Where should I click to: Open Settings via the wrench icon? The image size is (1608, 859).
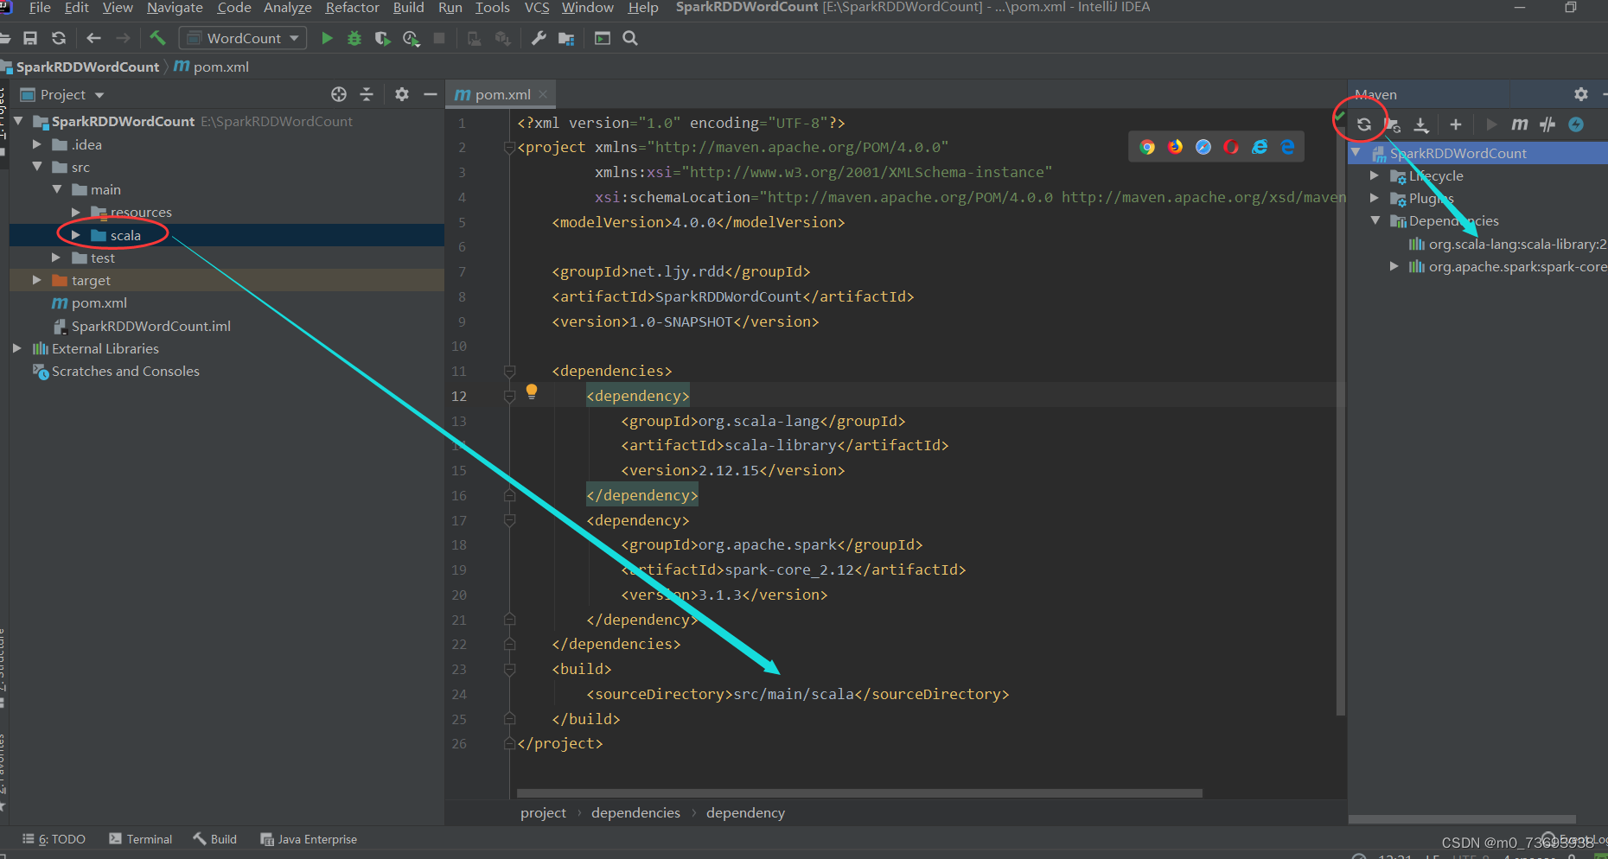click(539, 38)
